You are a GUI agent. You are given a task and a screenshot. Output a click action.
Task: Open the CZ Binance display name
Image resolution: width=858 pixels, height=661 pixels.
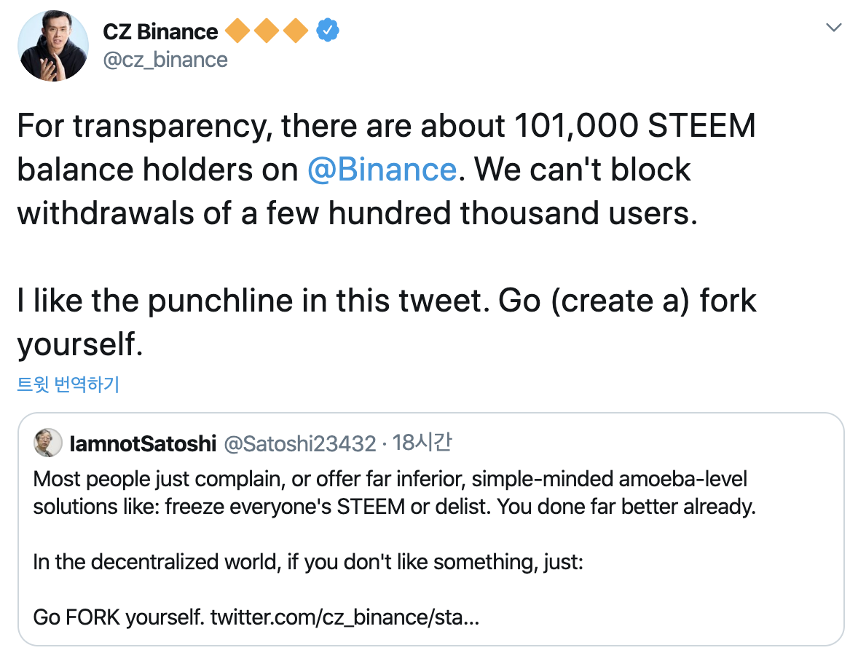[x=160, y=31]
